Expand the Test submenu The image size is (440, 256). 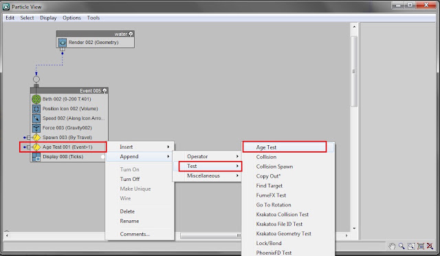point(207,166)
